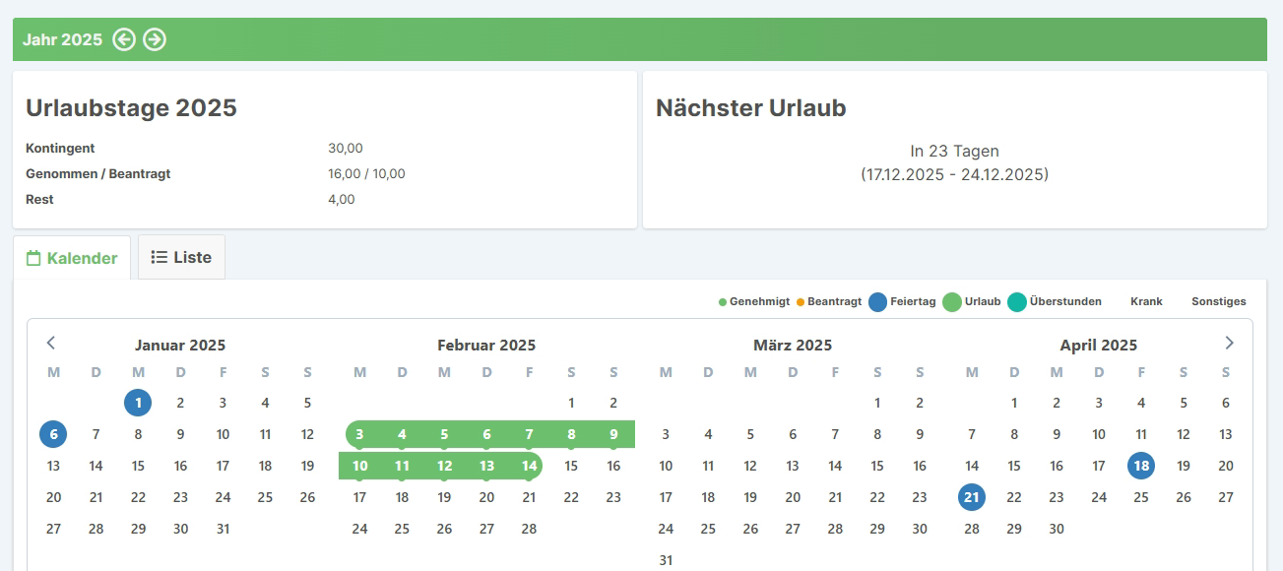
Task: Toggle the Krank legend filter
Action: [1145, 301]
